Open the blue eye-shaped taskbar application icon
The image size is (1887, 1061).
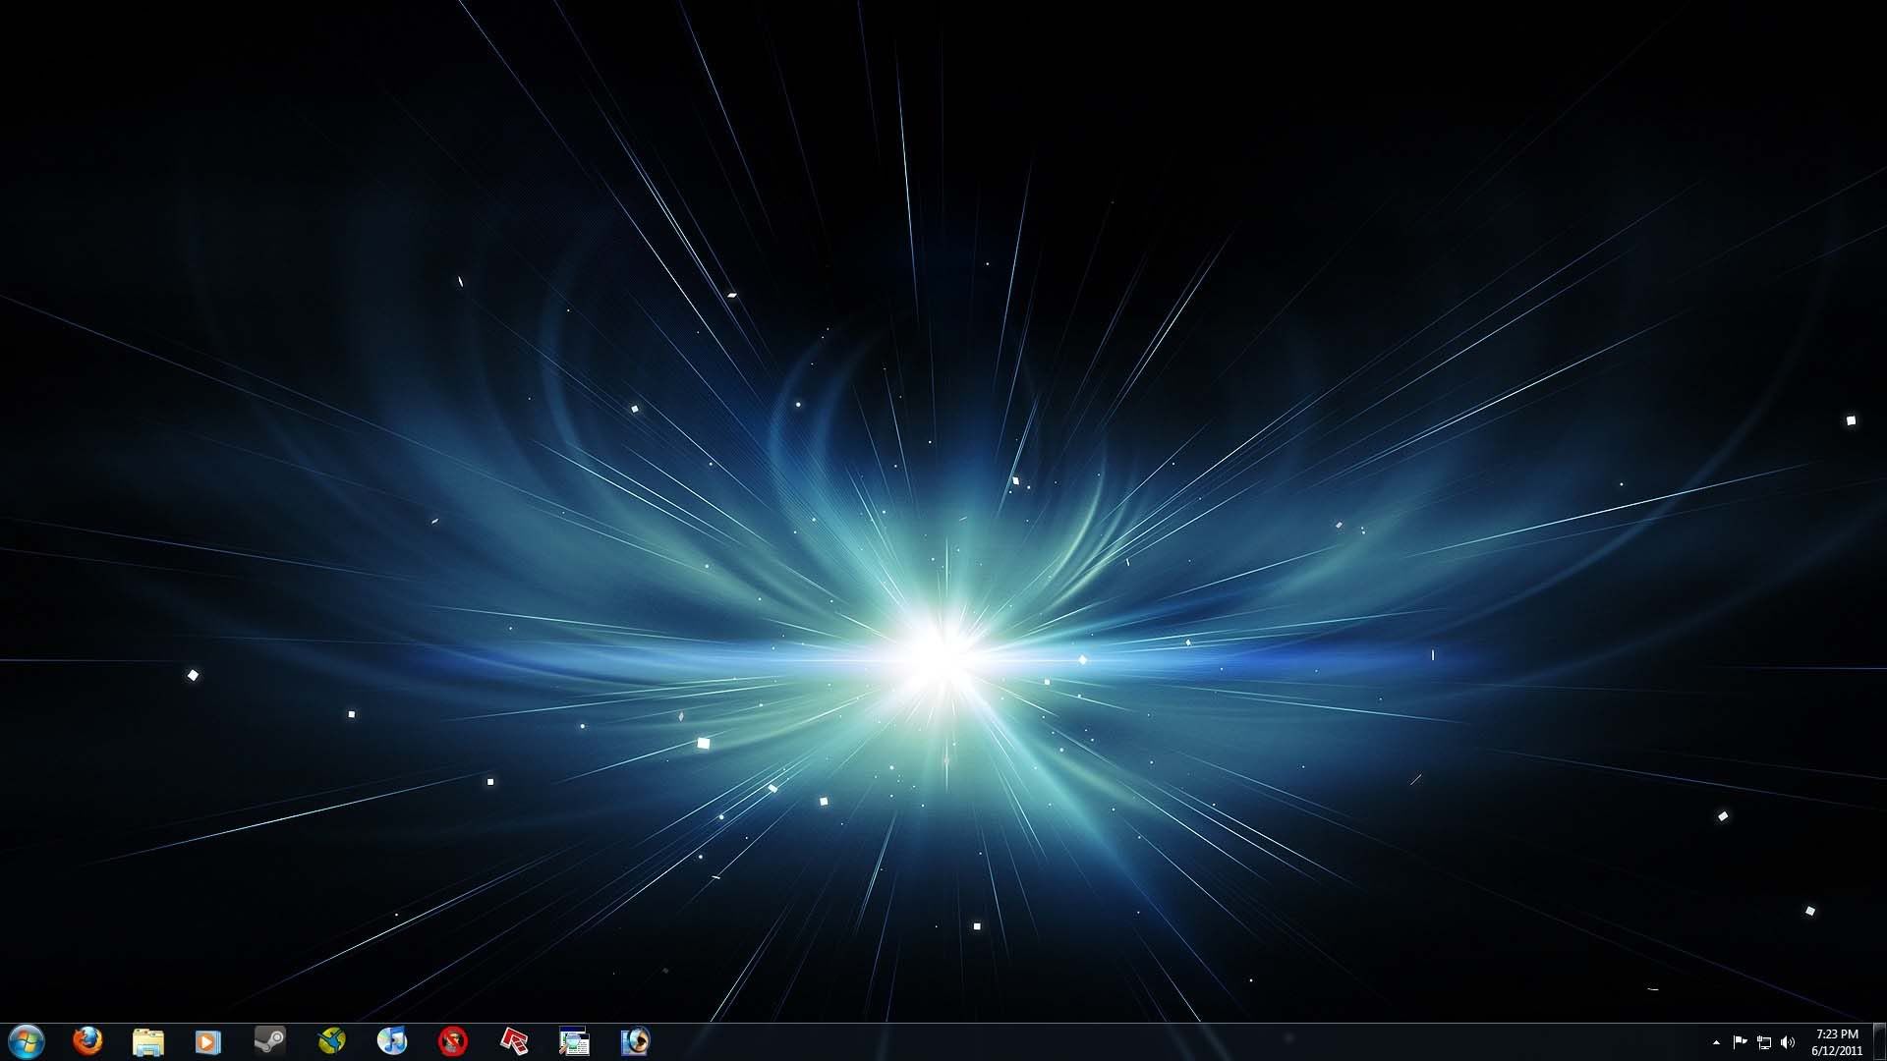pos(635,1041)
